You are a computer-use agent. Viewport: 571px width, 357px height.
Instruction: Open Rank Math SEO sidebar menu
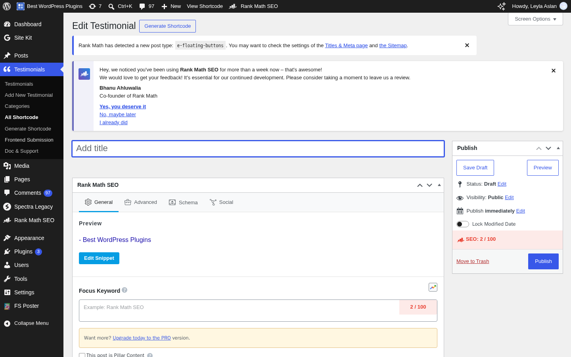pyautogui.click(x=32, y=220)
